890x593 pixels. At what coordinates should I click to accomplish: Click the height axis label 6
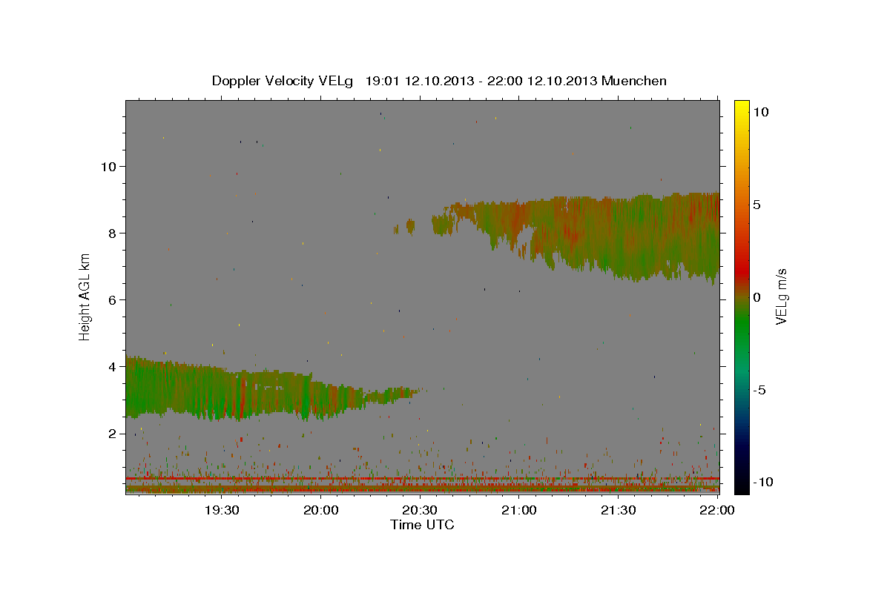tap(112, 300)
